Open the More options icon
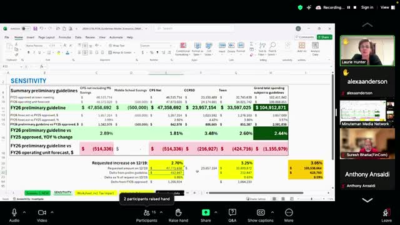 [x=289, y=212]
